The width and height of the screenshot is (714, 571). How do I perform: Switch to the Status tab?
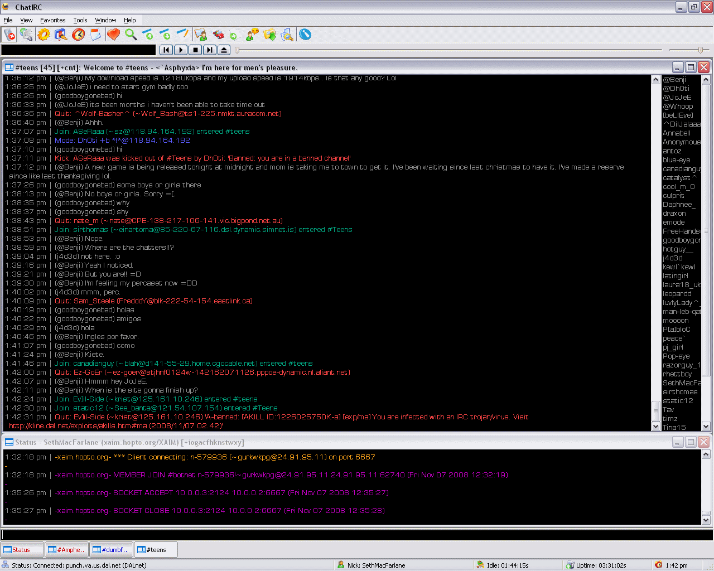coord(22,550)
